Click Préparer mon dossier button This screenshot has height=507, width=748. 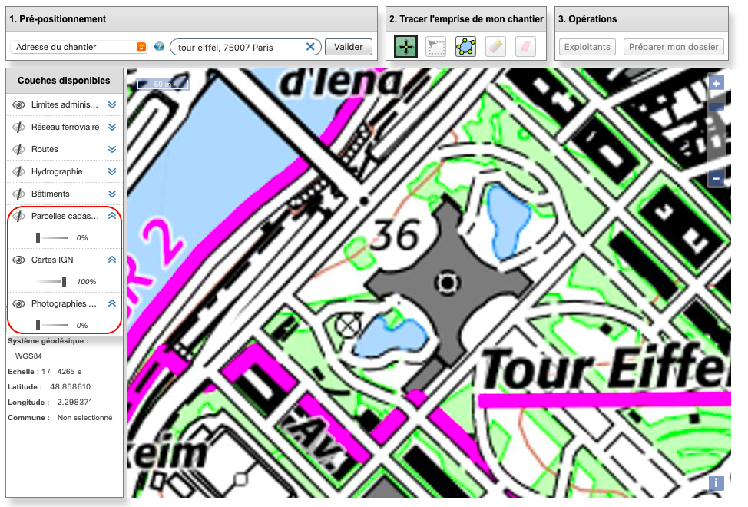point(674,47)
